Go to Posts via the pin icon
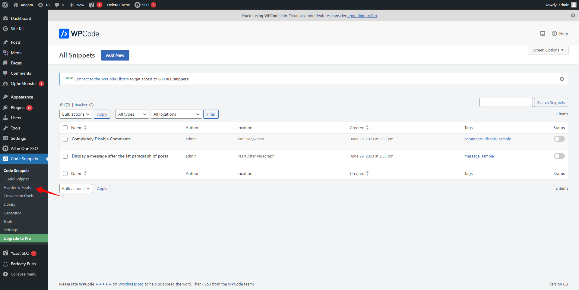This screenshot has width=579, height=290. tap(5, 42)
